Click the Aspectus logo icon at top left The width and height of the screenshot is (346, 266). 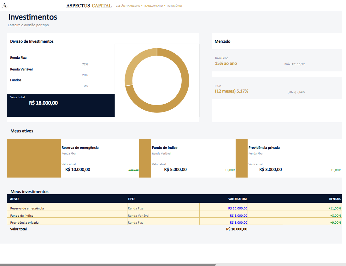coord(5,5)
